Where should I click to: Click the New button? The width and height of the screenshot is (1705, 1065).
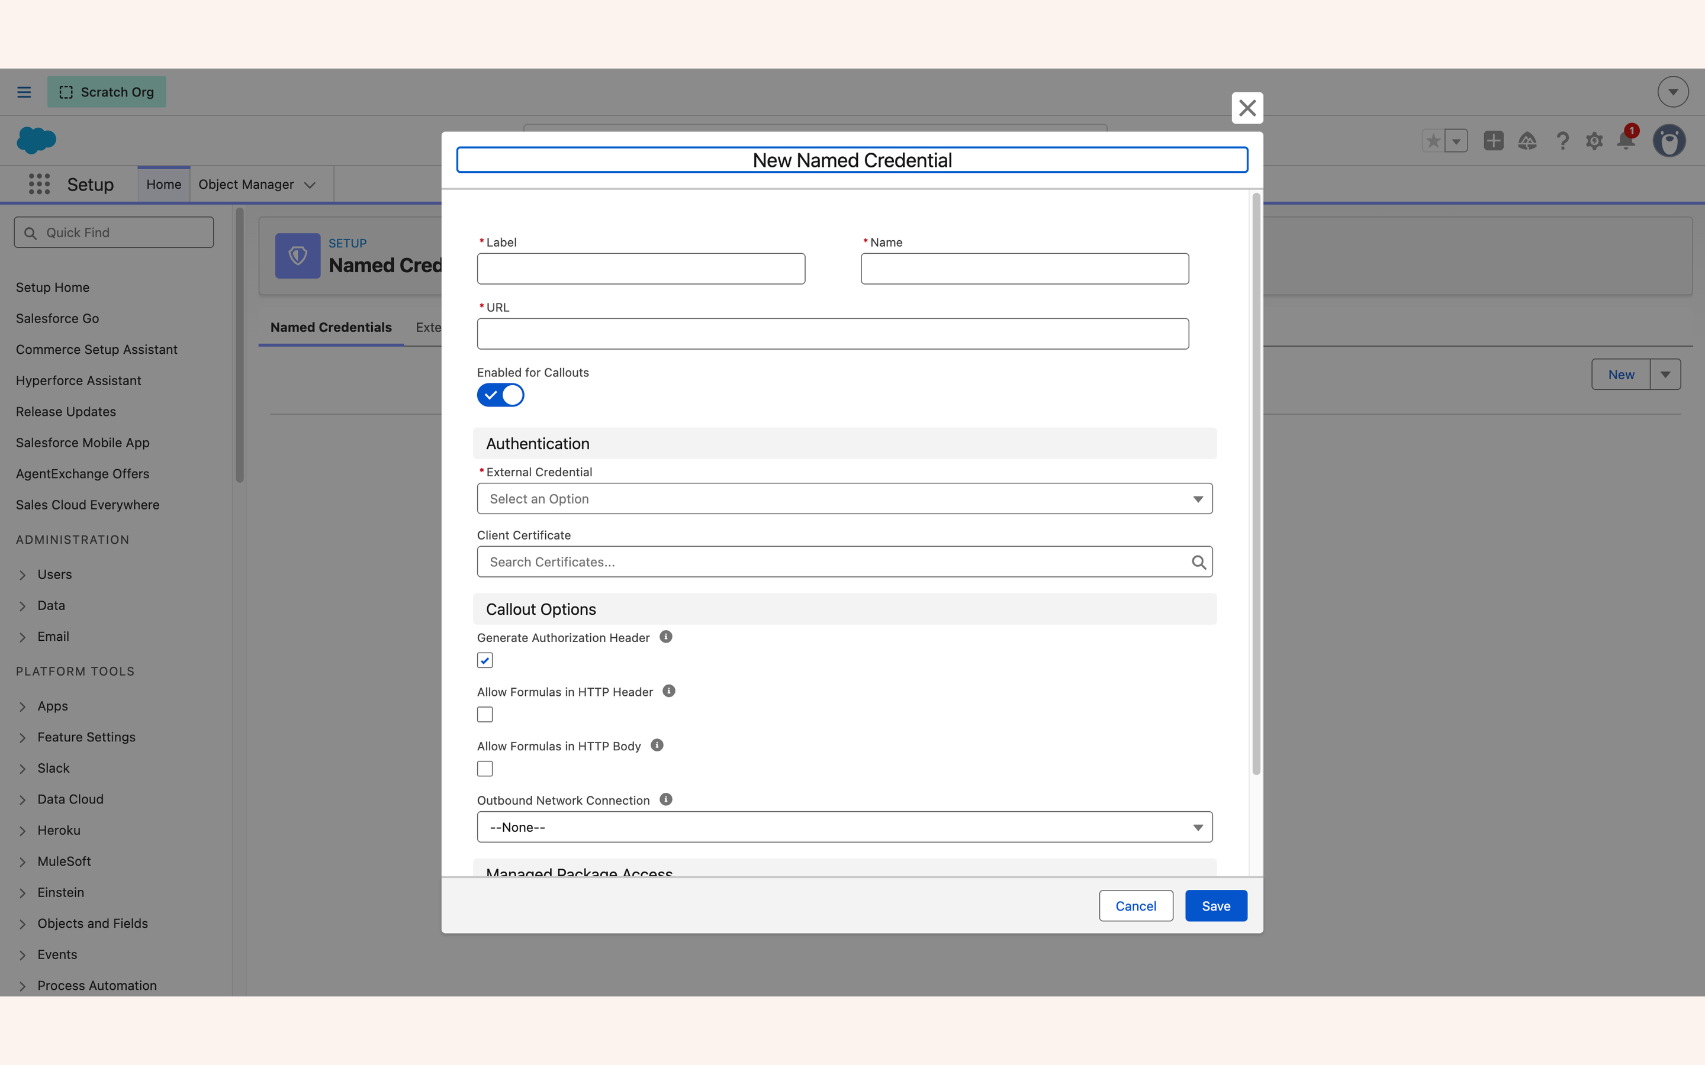pos(1621,375)
